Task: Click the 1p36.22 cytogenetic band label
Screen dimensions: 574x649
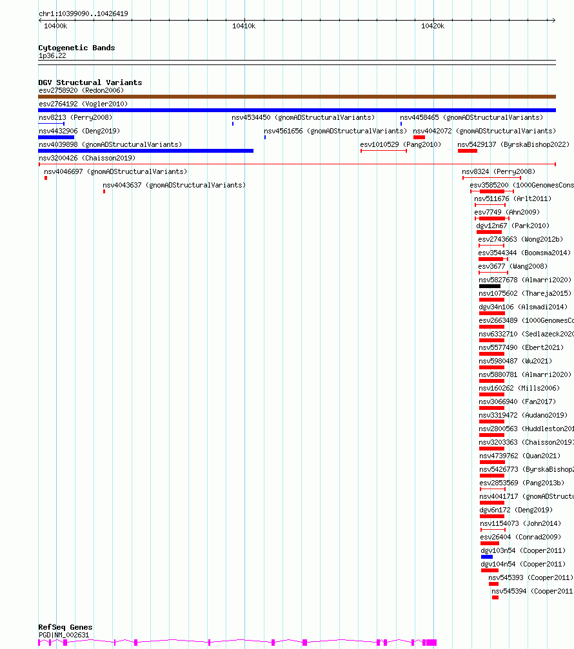Action: tap(52, 55)
